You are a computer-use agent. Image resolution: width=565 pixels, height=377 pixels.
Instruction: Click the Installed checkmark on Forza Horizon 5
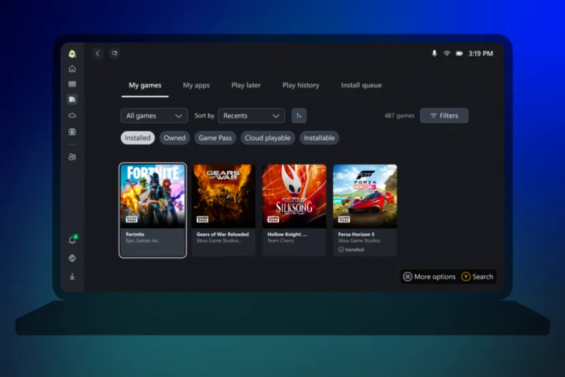(341, 250)
